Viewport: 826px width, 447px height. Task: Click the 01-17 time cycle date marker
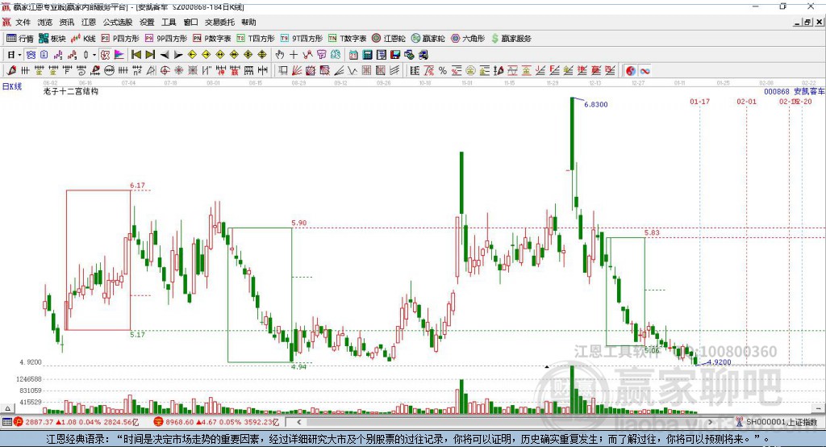coord(699,101)
